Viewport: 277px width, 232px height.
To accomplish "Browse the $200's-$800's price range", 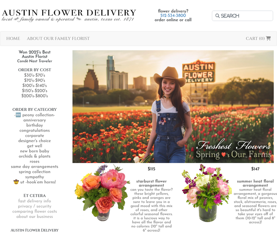I will click(35, 96).
